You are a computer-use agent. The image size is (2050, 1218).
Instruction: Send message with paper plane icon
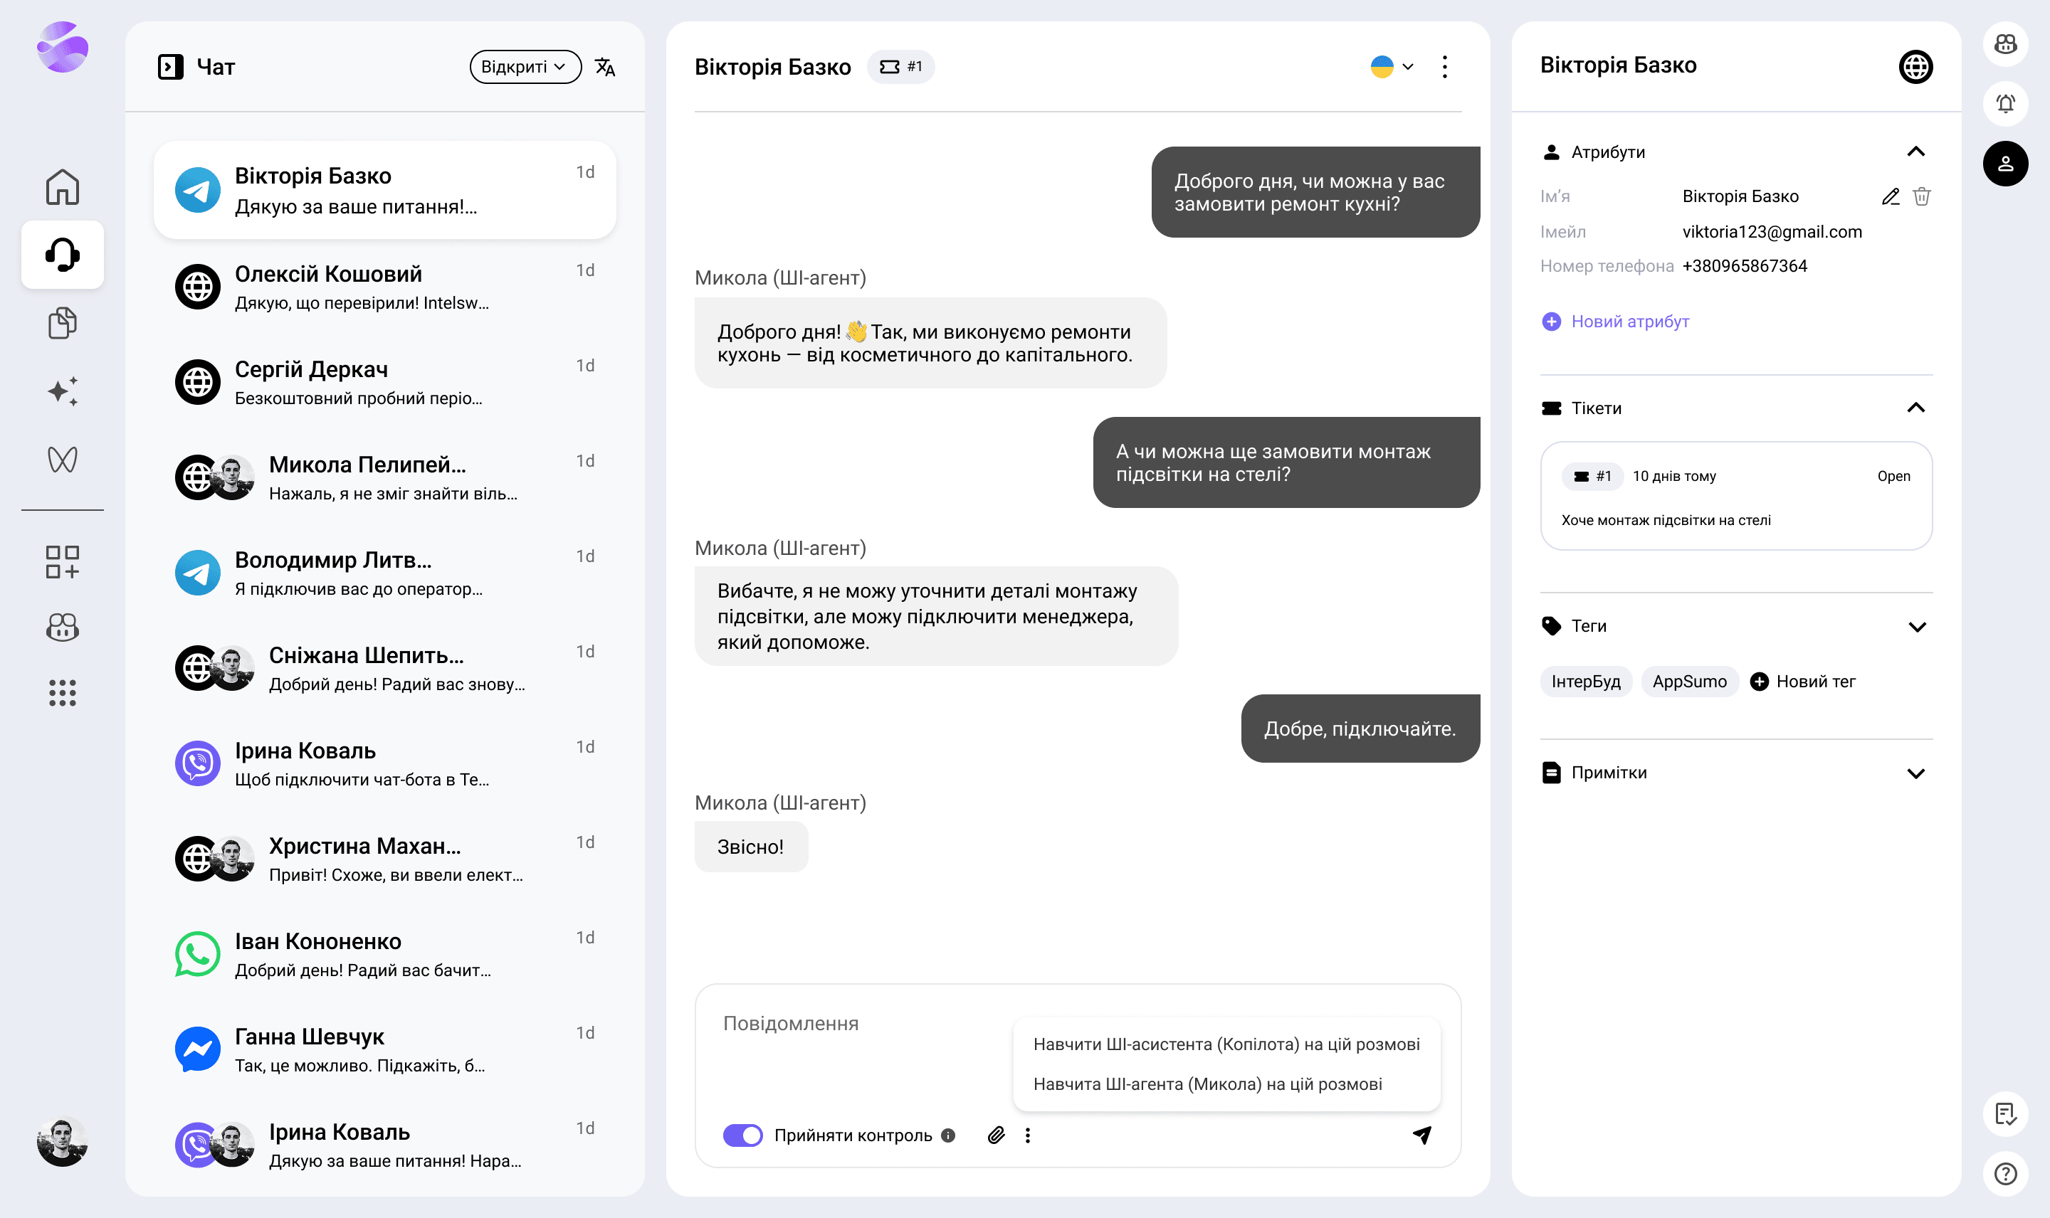tap(1422, 1135)
